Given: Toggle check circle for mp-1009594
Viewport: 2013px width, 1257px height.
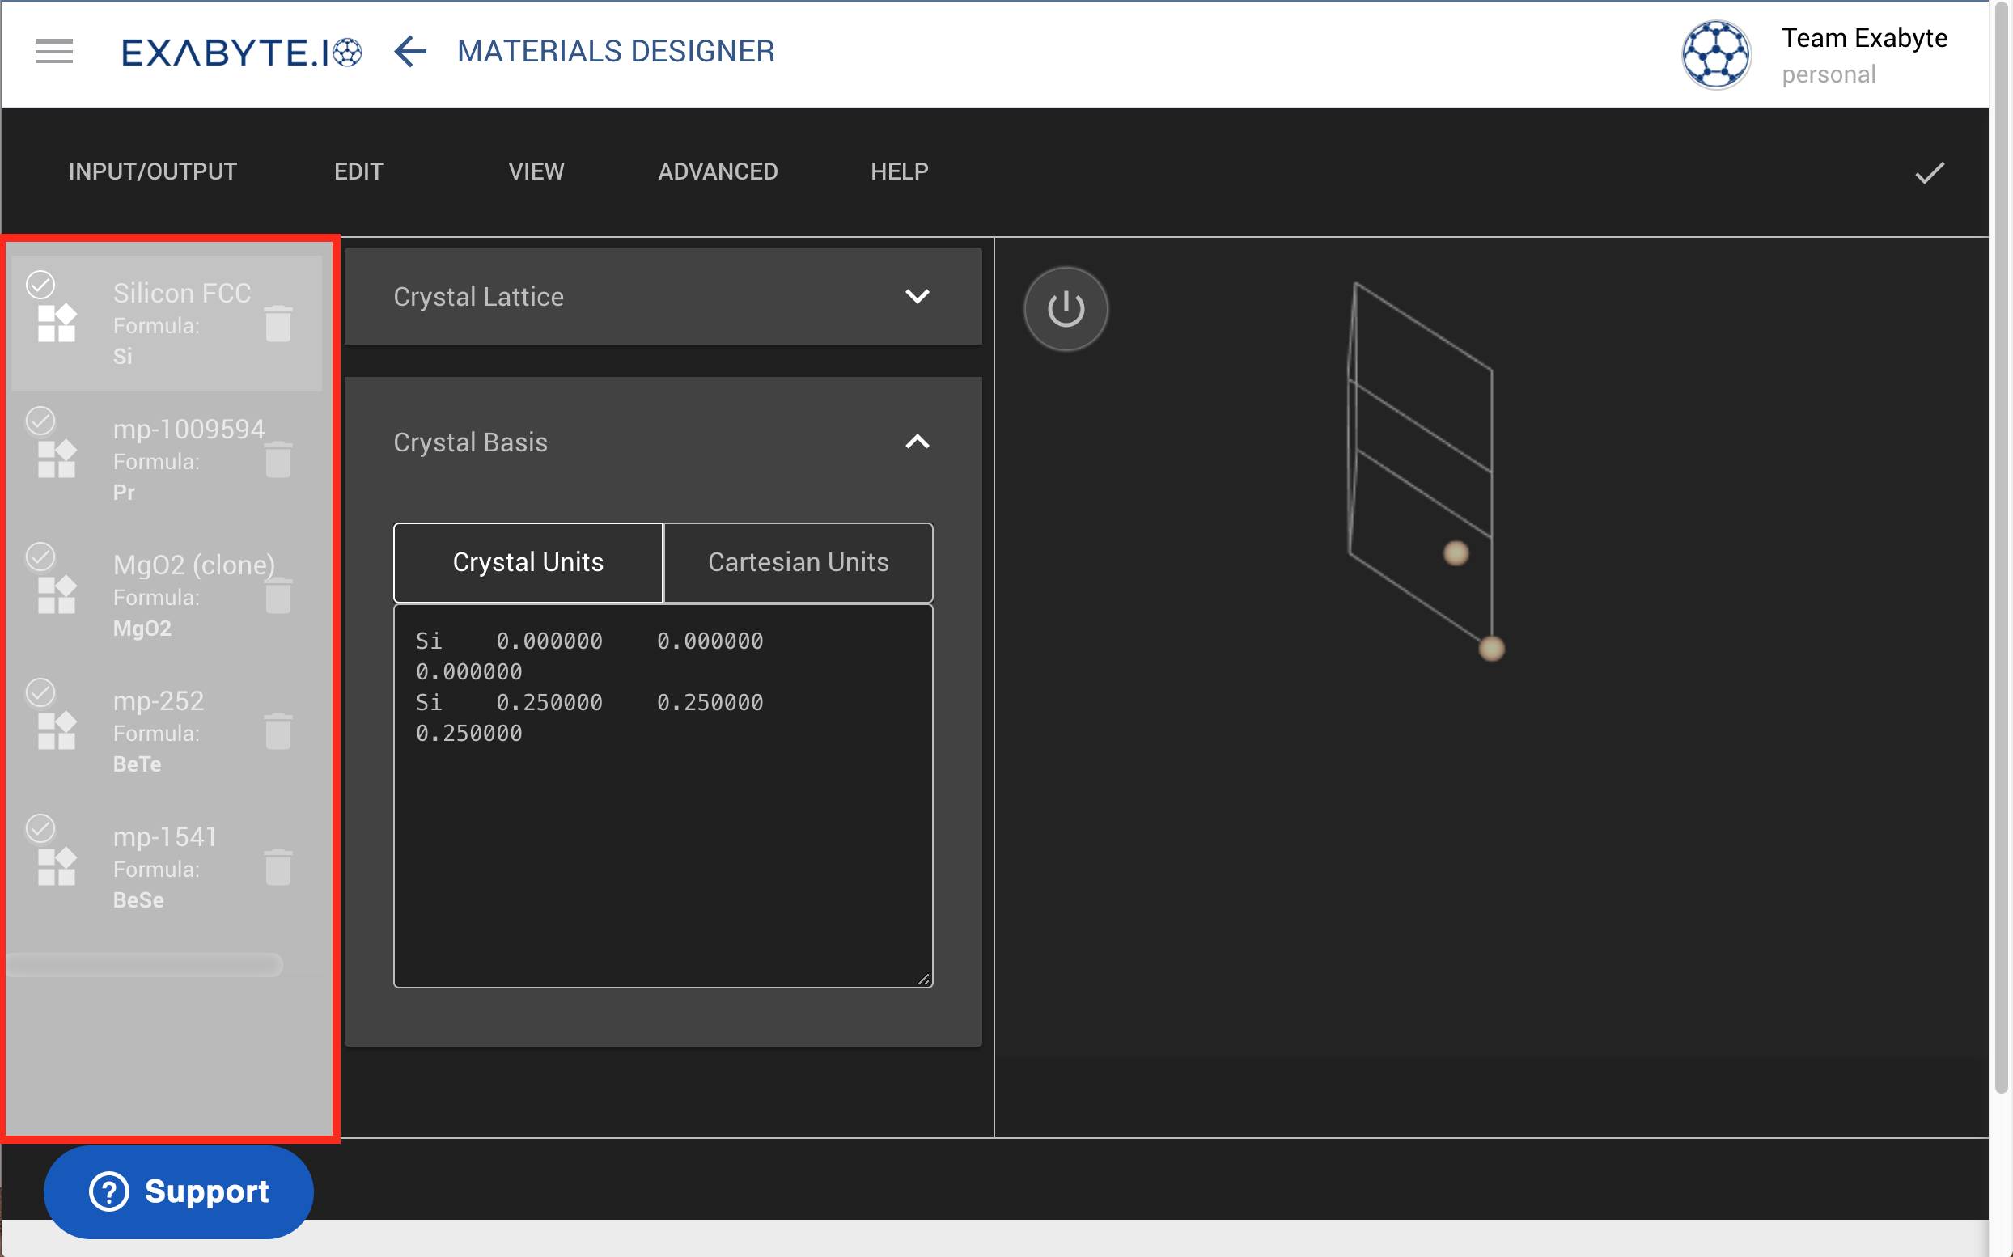Looking at the screenshot, I should click(40, 421).
